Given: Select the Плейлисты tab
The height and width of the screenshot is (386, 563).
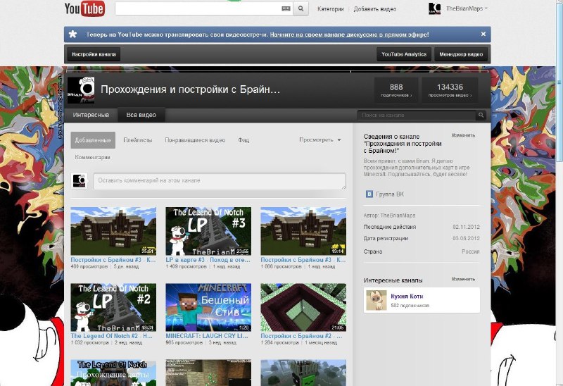Looking at the screenshot, I should tap(137, 140).
